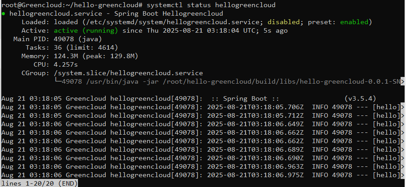Viewport: 406px width, 187px height.
Task: Click the Spring Boot version v3.5.4 text
Action: click(x=360, y=98)
